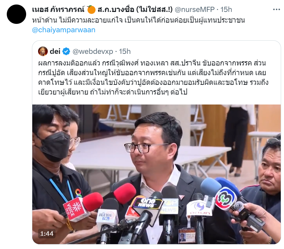The height and width of the screenshot is (249, 284).
Task: Open the @nurseMFP handle
Action: [x=195, y=9]
